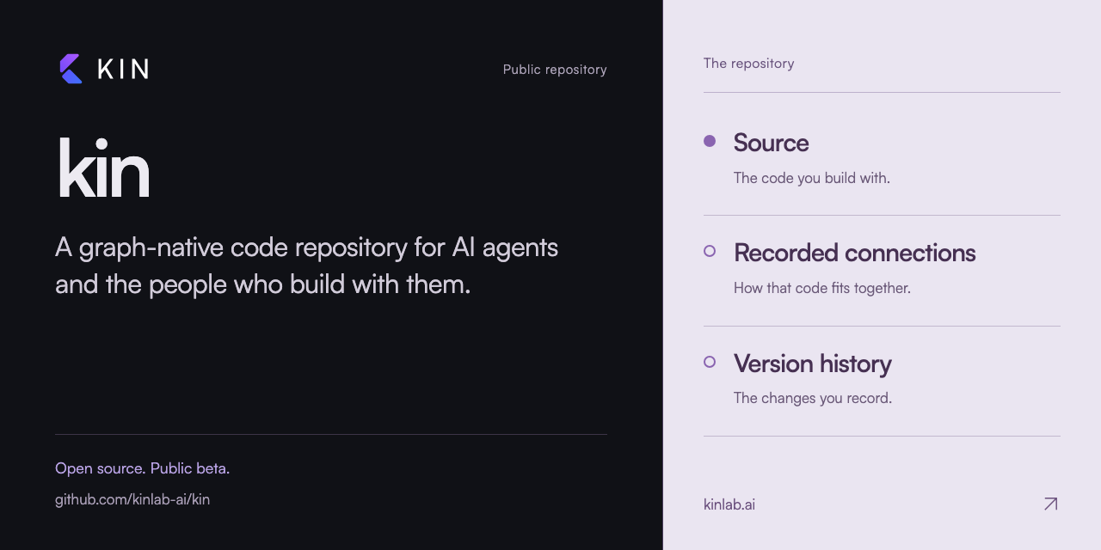Click the Public repository label
1101x550 pixels.
coord(555,70)
